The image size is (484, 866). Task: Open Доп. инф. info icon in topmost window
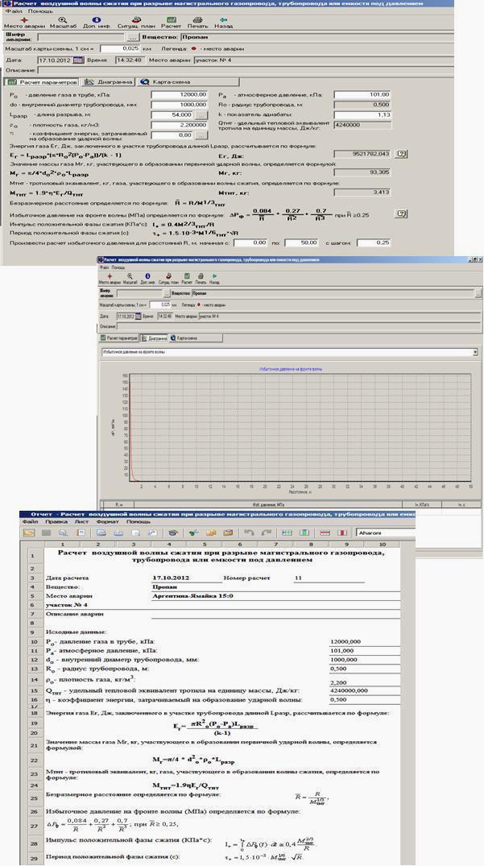(97, 22)
